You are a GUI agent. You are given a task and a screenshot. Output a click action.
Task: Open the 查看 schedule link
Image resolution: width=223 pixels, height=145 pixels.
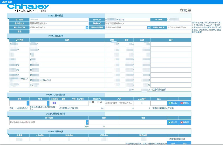[54, 103]
